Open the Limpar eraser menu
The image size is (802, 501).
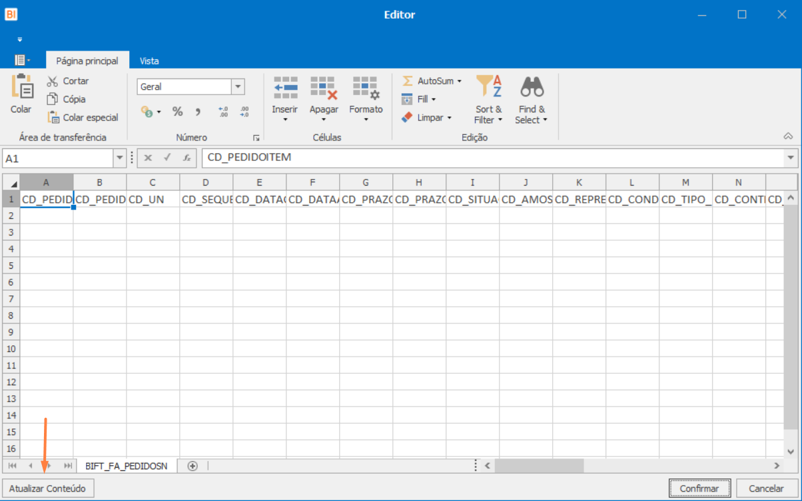tap(426, 117)
